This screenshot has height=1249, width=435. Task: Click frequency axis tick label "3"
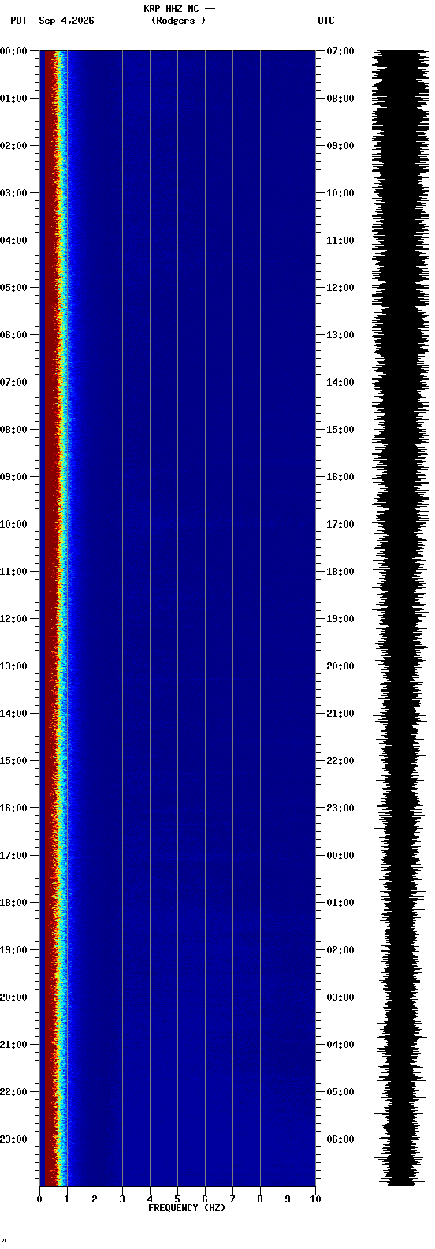tap(122, 1199)
